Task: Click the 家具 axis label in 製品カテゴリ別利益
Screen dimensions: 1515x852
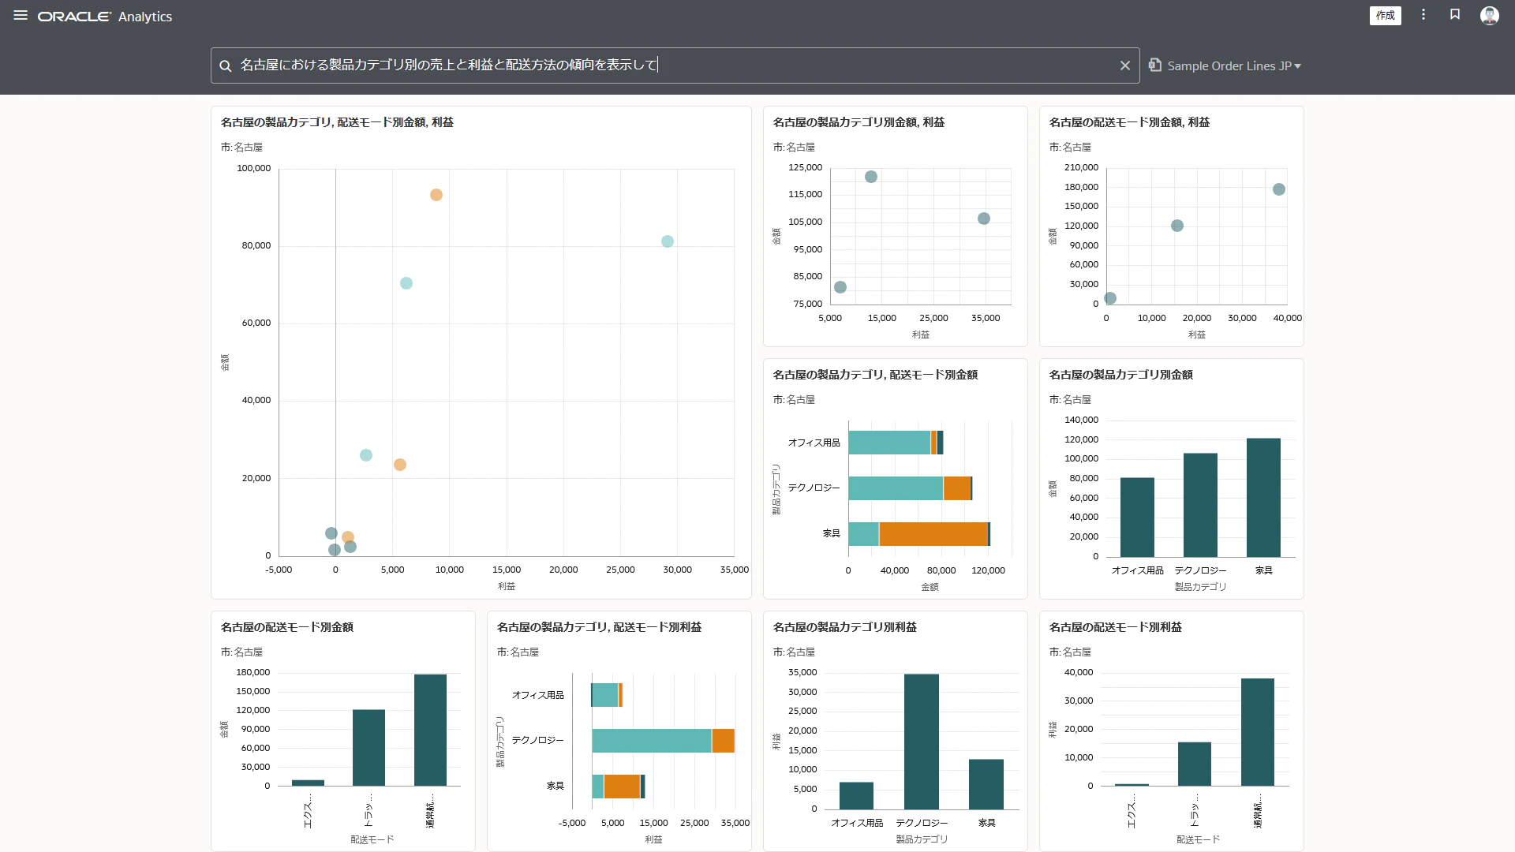Action: pos(986,823)
